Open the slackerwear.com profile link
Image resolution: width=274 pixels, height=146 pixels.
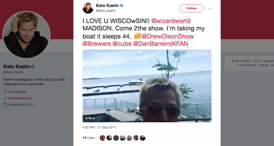pos(20,98)
